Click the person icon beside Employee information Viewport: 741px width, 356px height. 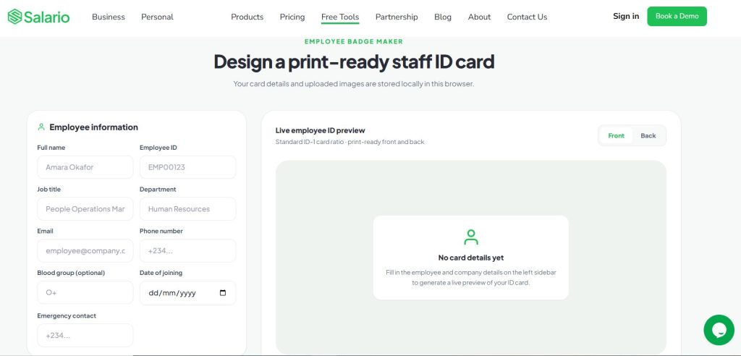point(41,127)
